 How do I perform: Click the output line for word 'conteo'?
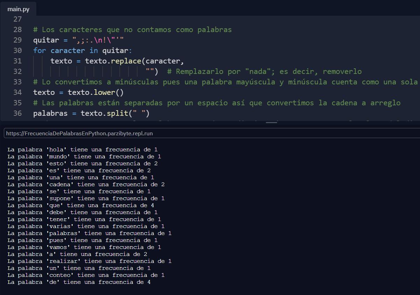(x=86, y=275)
